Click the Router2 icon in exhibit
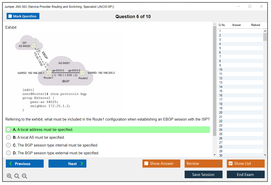Viewport: 271px width, 185px height. pyautogui.click(x=82, y=73)
